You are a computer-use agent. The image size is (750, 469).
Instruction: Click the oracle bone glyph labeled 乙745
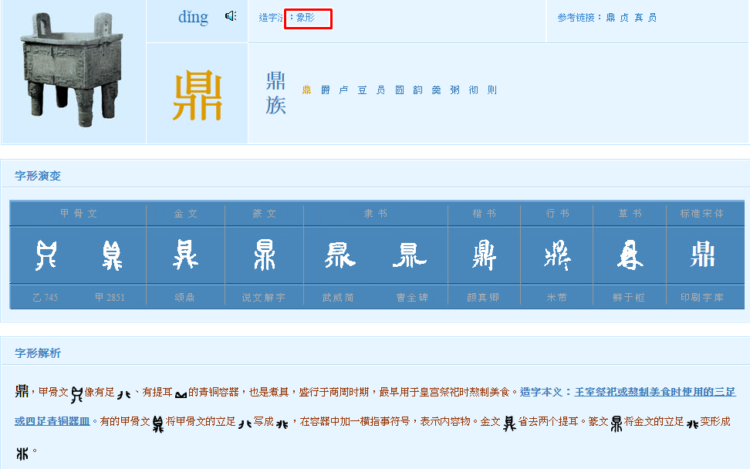tap(46, 255)
